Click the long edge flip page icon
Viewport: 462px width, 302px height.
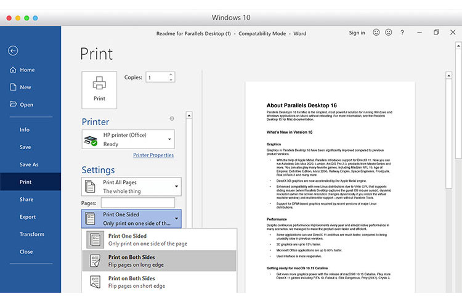[95, 261]
